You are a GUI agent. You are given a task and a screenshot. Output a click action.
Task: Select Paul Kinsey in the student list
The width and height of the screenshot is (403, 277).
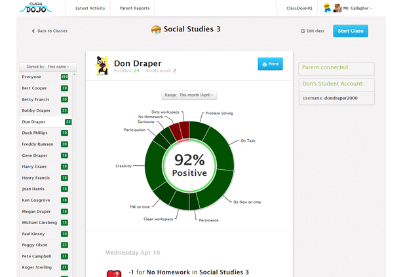tap(46, 234)
